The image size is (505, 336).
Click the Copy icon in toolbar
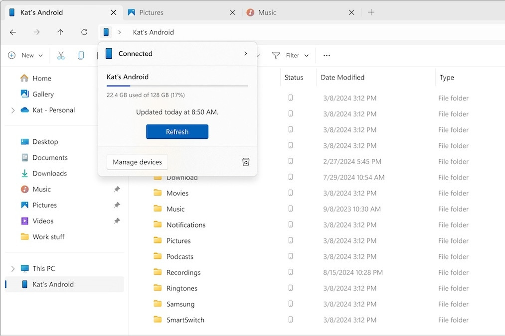pyautogui.click(x=81, y=56)
